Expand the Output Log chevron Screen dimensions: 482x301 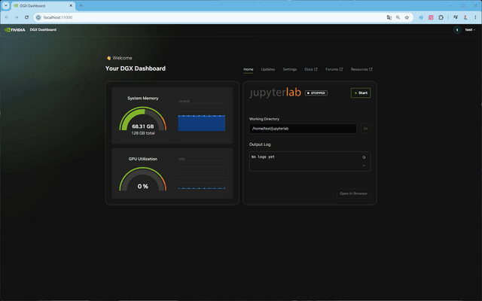[x=364, y=166]
